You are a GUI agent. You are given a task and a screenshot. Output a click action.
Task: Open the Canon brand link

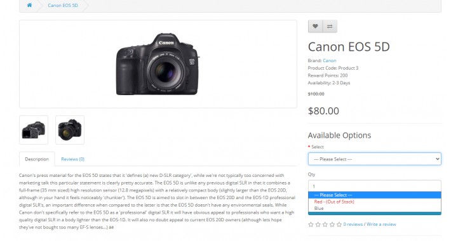click(x=329, y=61)
